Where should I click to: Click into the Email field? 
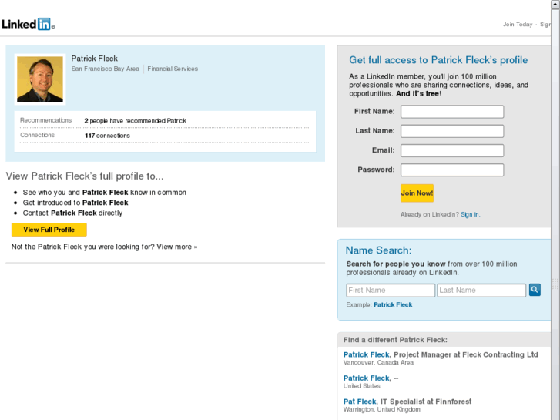(x=452, y=150)
